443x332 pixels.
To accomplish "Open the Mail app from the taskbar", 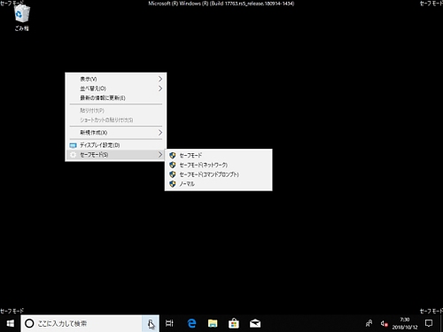I will point(255,323).
